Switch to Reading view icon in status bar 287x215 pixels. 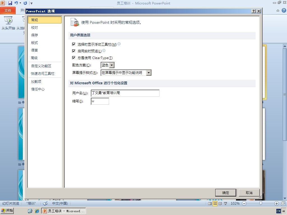220,204
